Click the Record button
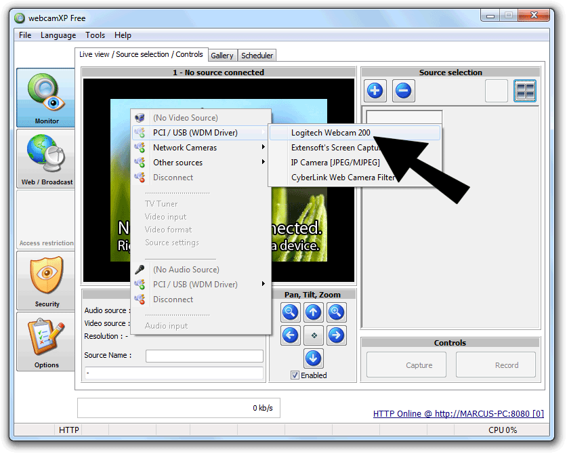The image size is (567, 454). click(x=496, y=365)
